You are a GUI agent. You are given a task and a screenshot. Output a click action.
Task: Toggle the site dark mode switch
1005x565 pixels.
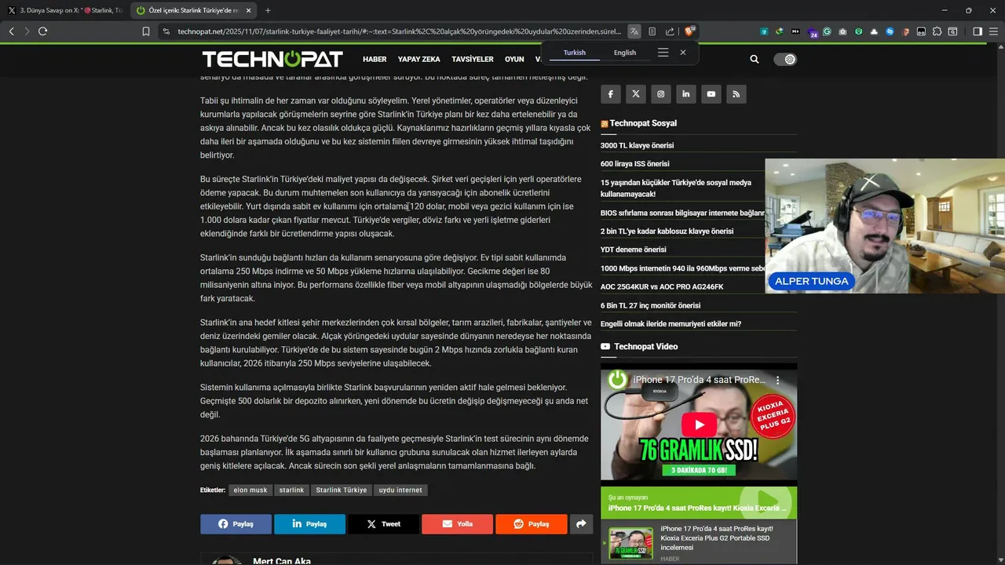coord(785,59)
